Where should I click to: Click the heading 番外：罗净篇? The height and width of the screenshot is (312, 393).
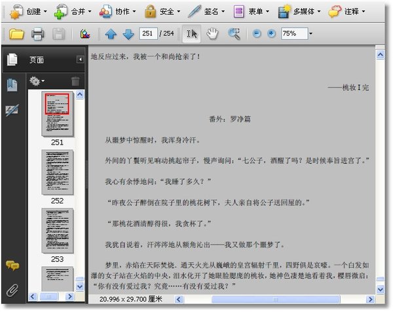(x=230, y=119)
